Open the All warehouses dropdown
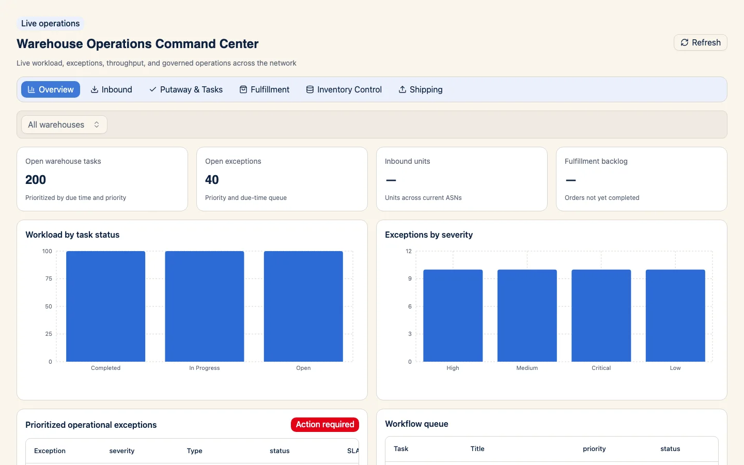This screenshot has width=744, height=465. tap(64, 125)
